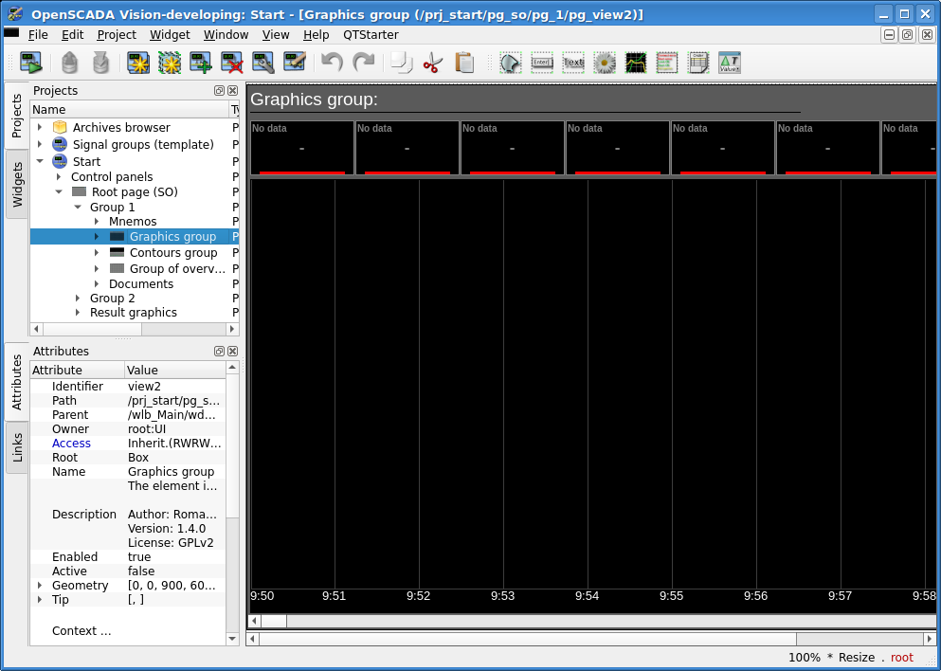The image size is (941, 671).
Task: Switch to the Links side tab
Action: coord(17,447)
